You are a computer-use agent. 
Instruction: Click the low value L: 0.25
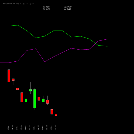(x=68, y=9)
